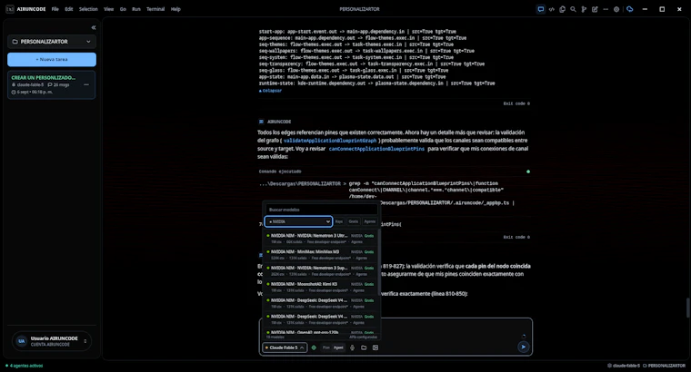This screenshot has width=691, height=372.
Task: Click the UA user avatar
Action: tap(21, 341)
